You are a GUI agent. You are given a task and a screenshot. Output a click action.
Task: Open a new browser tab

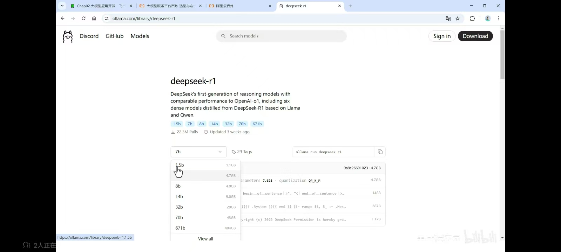[350, 6]
